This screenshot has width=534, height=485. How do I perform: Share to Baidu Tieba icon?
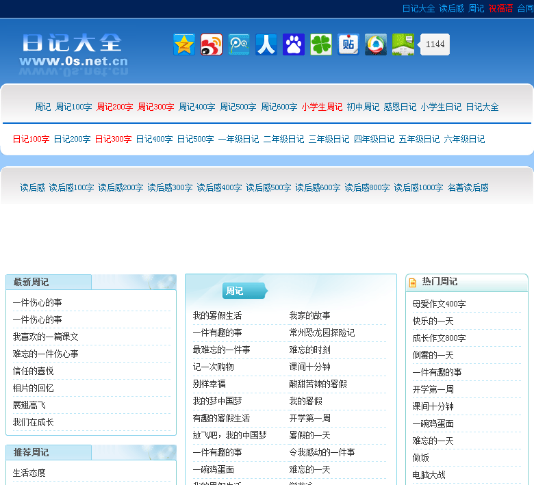pyautogui.click(x=348, y=44)
